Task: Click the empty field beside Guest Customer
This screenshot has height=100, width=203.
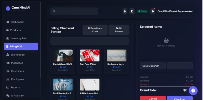Action: click(180, 66)
